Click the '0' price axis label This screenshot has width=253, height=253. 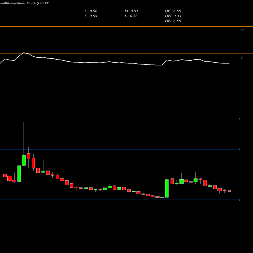click(240, 200)
